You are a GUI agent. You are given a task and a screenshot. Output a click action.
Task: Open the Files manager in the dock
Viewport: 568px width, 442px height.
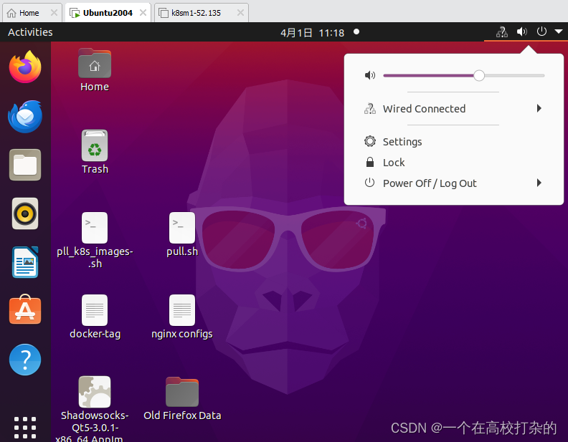(25, 165)
